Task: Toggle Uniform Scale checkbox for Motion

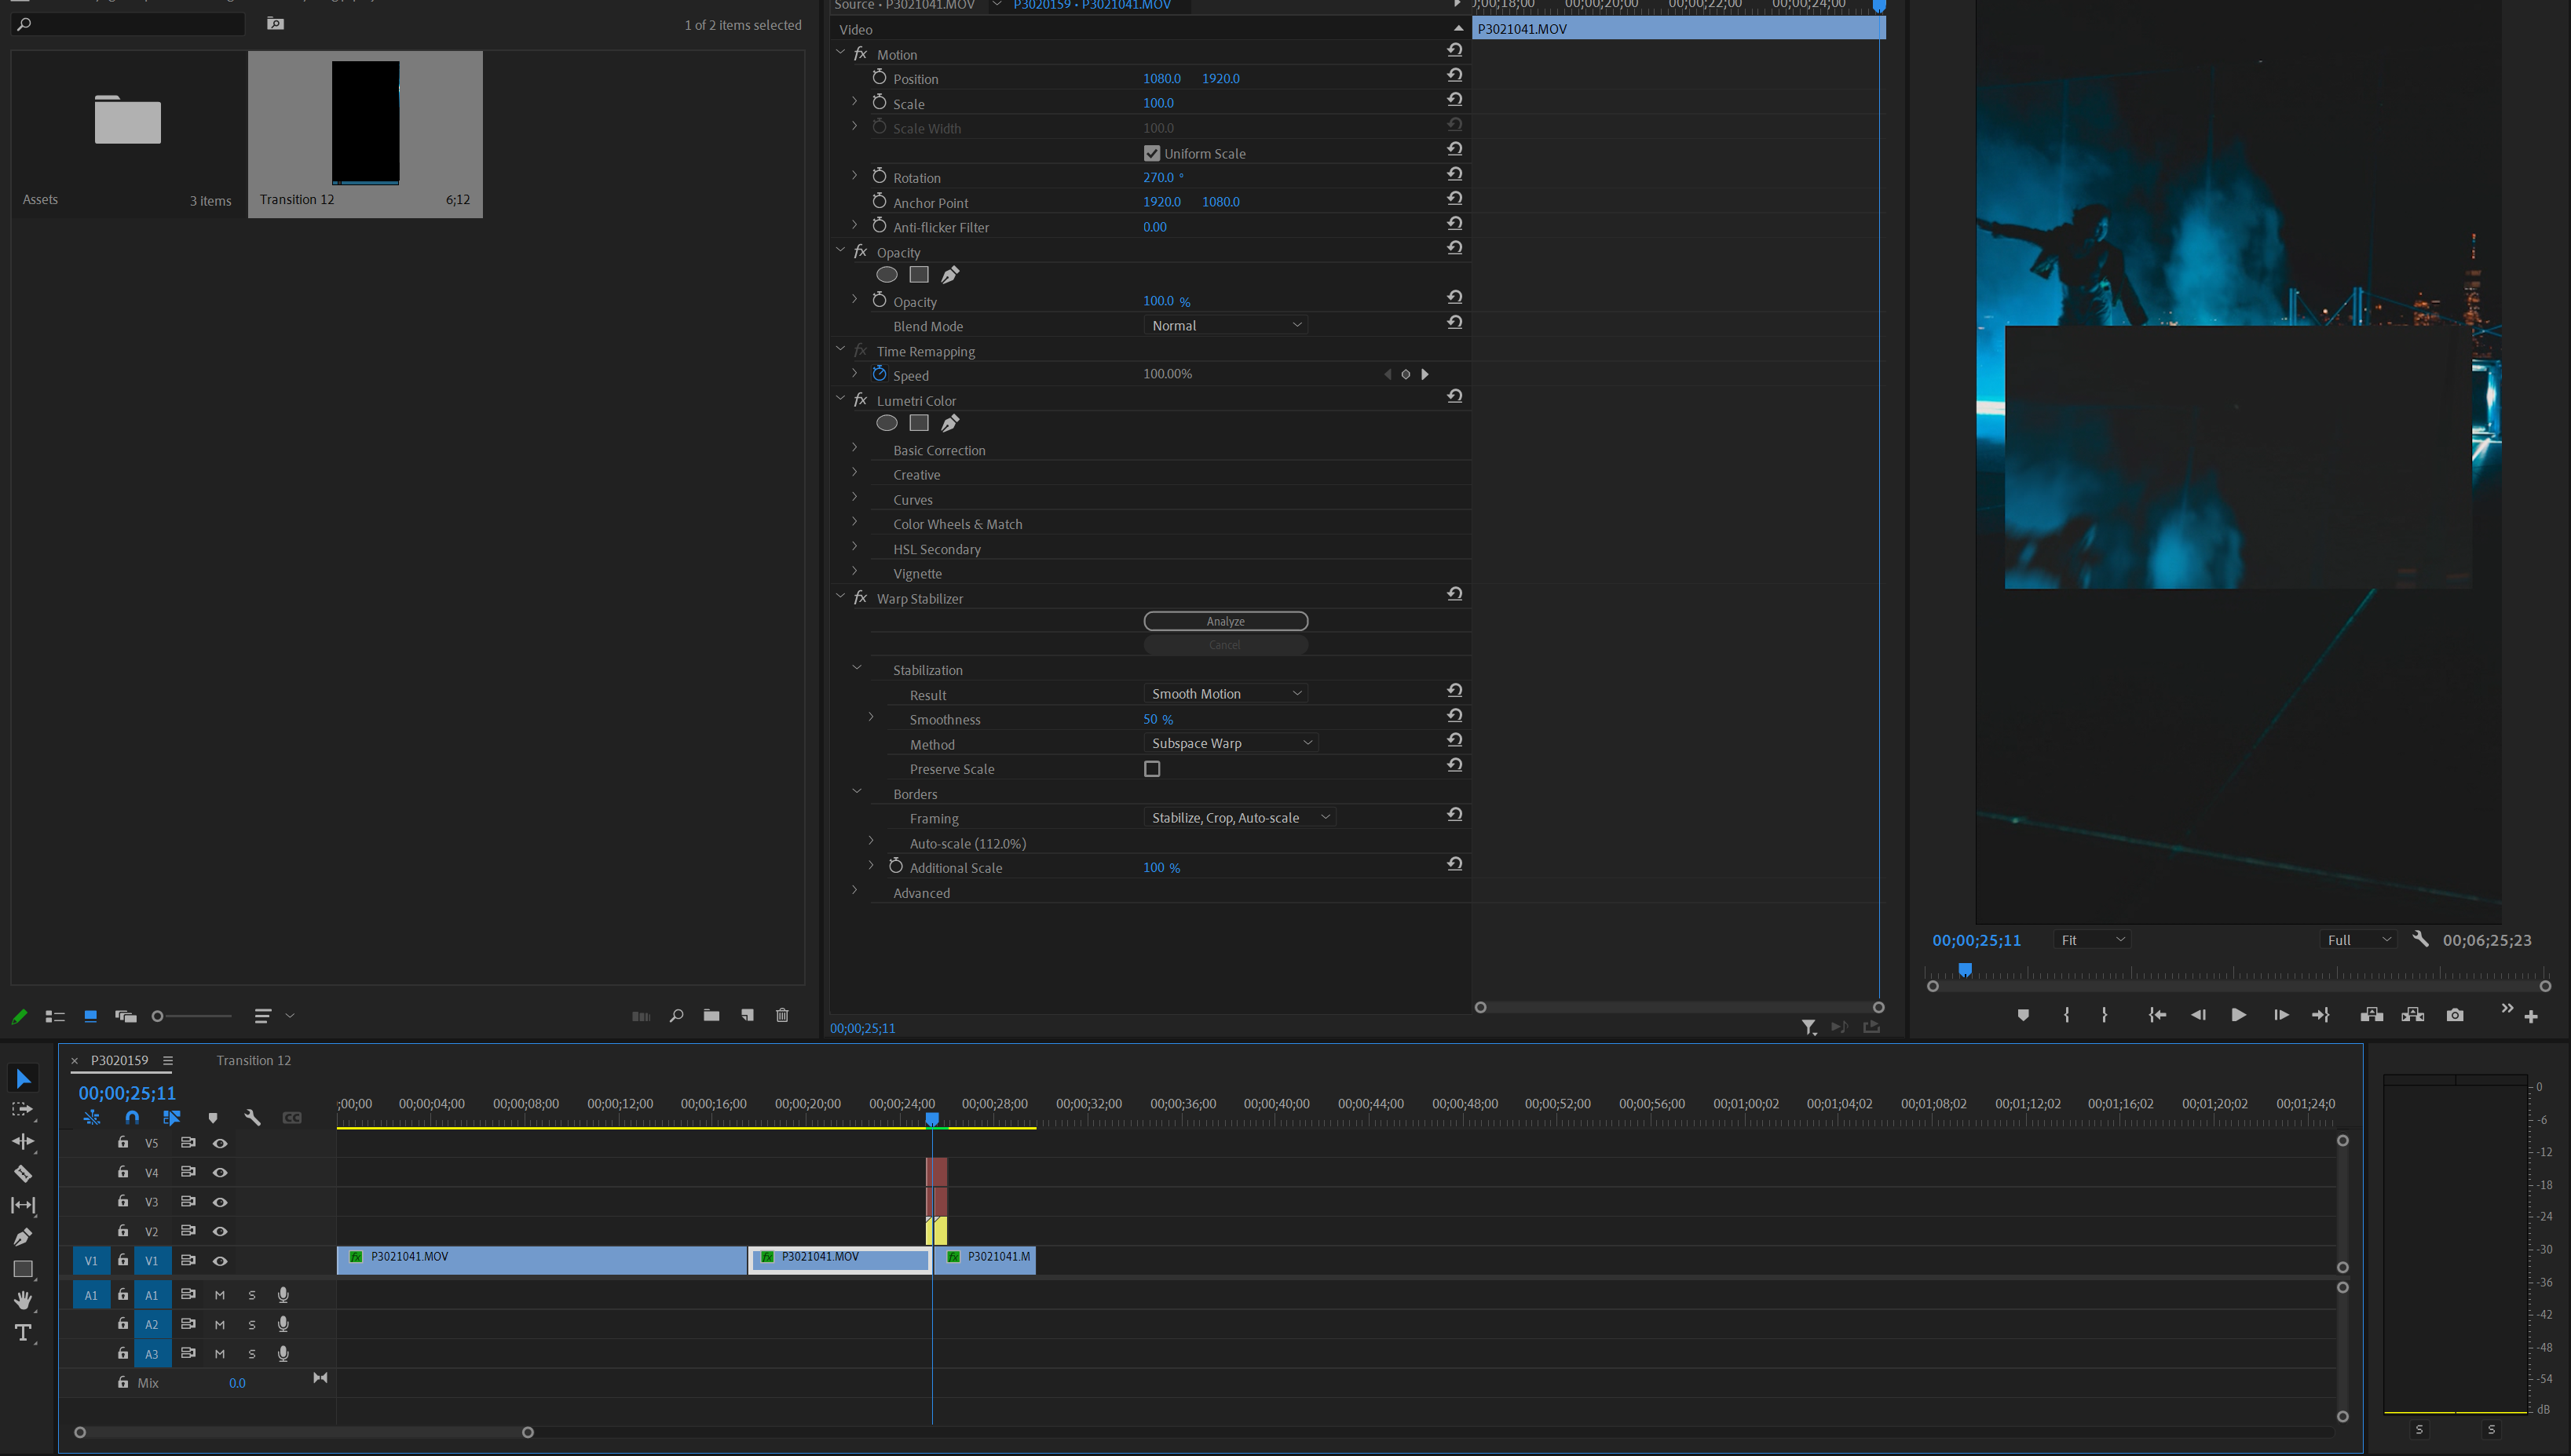Action: point(1151,154)
